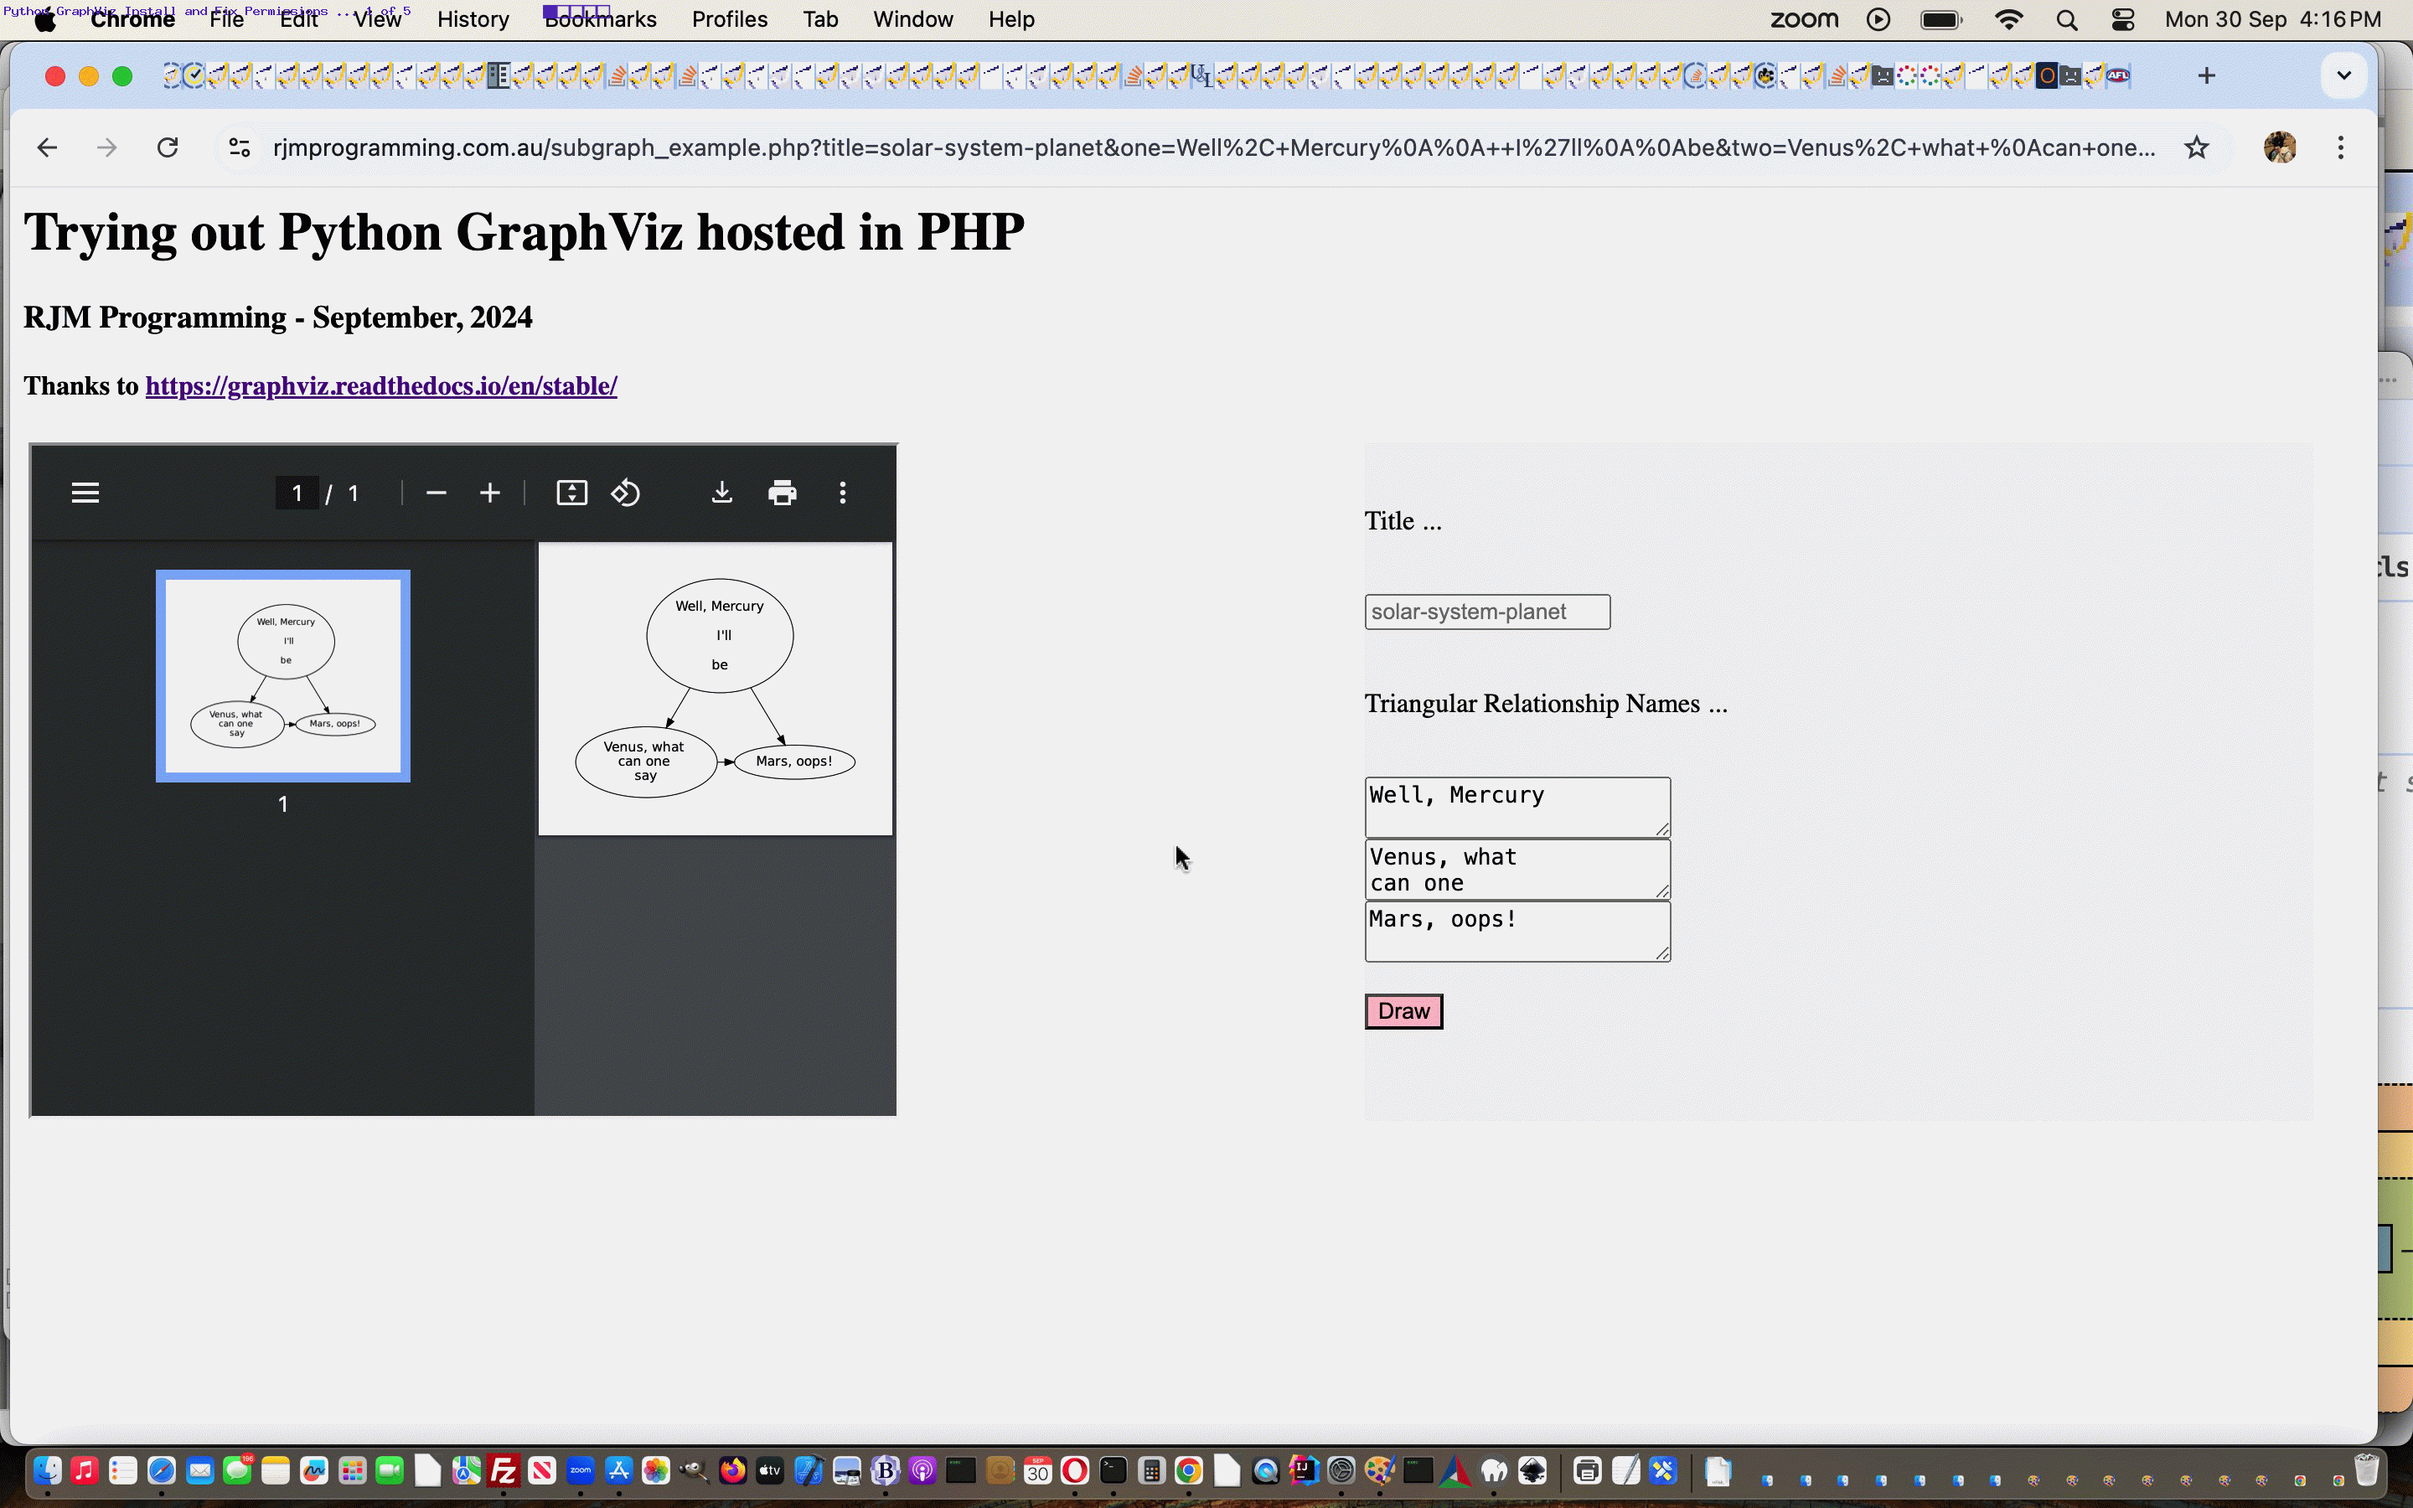Click the graph diagram thumbnail on left
2413x1508 pixels.
click(x=283, y=674)
